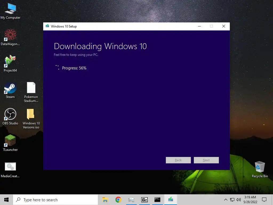Click the 'Feel free to keep using your PC' text
The image size is (273, 205).
76,55
